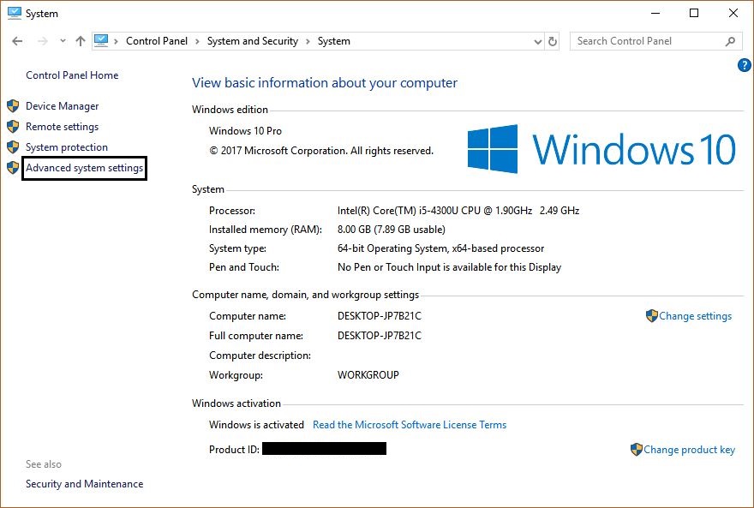Go to Control Panel Home
Viewport: 754px width, 508px height.
(72, 75)
